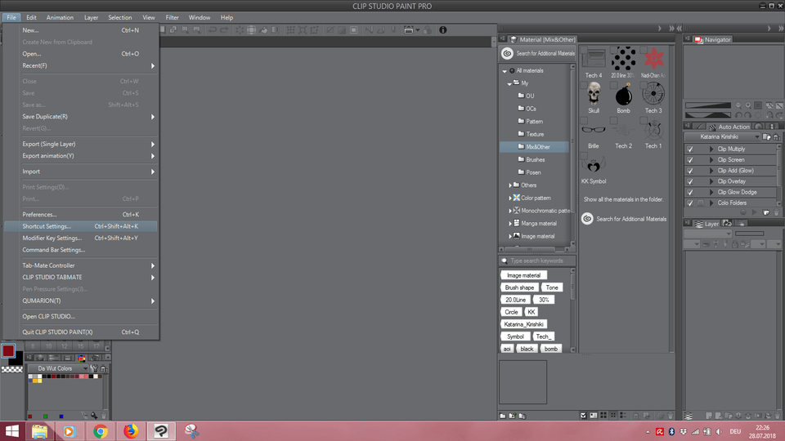Viewport: 785px width, 441px height.
Task: Click the Brille glasses material
Action: [594, 129]
